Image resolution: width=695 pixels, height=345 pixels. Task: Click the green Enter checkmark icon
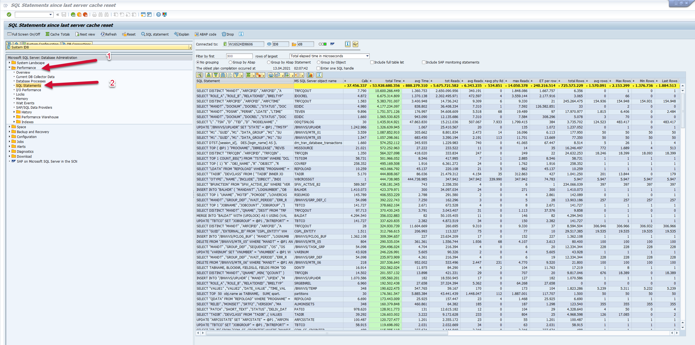9,15
